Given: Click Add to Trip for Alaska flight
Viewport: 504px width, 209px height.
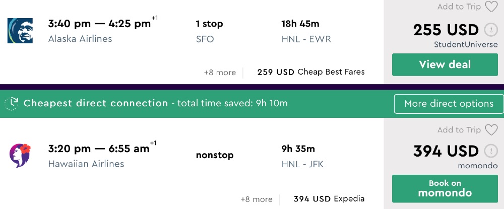Looking at the screenshot, I should 459,7.
